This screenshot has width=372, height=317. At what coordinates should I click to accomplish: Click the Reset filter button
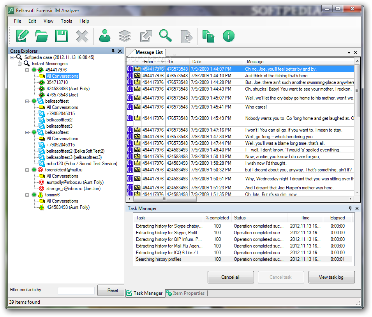pyautogui.click(x=111, y=290)
